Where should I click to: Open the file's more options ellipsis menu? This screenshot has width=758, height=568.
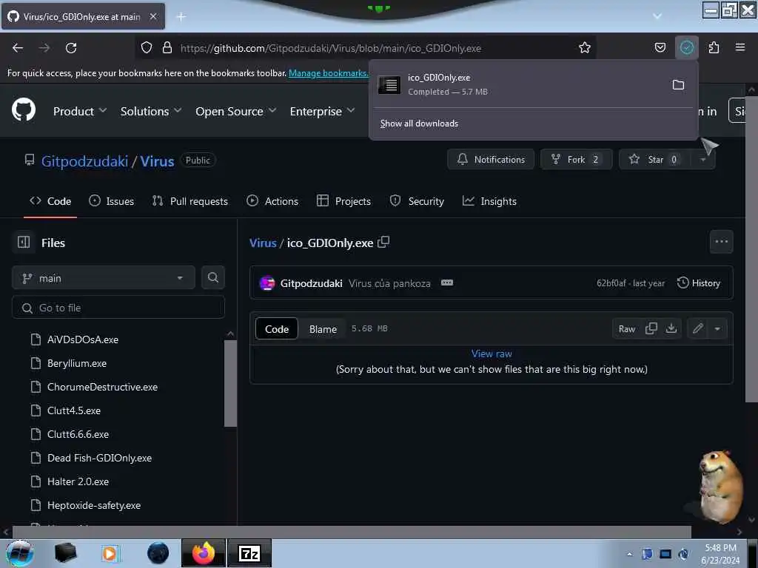click(721, 242)
